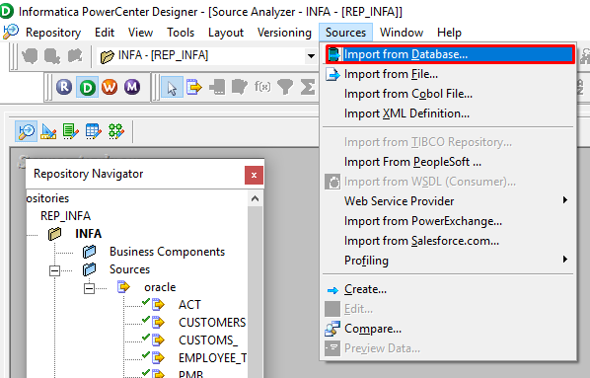
Task: Click the oracle source group icon
Action: 123,287
